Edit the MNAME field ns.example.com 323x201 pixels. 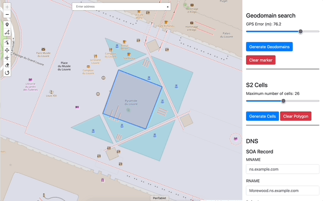(283, 169)
